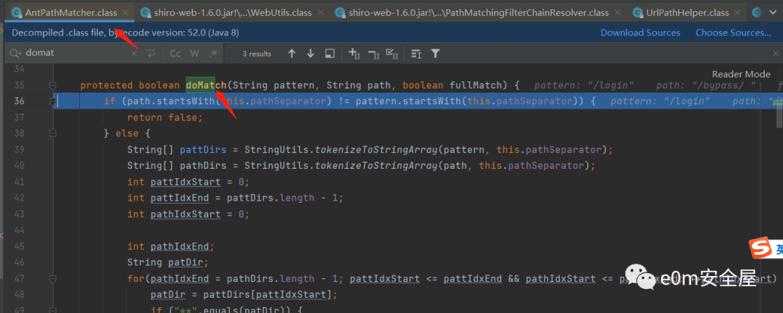The image size is (783, 313).
Task: Collapse the if block fold at line 36
Action: pos(53,101)
